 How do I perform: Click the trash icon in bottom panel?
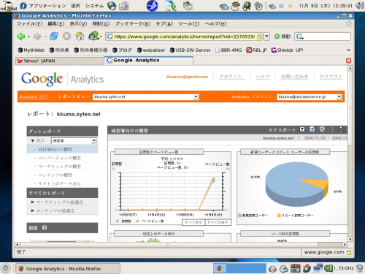(x=359, y=268)
